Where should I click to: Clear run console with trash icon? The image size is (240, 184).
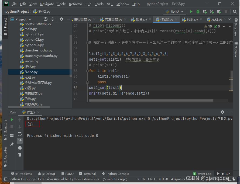coord(20,155)
